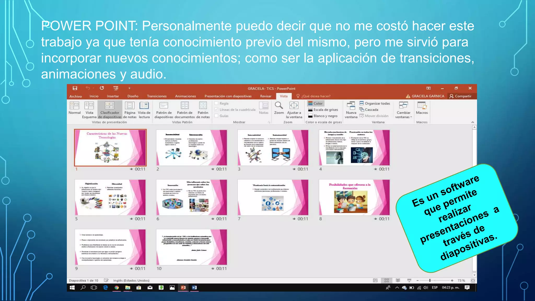
Task: Select slide 8 Posibilidades que ofrecen thumbnail
Action: coord(354,197)
